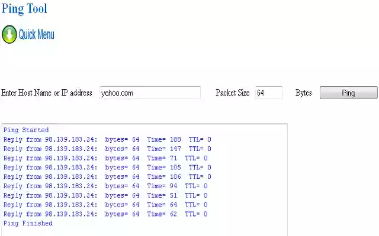Select the reply line with Time= 188

(x=107, y=139)
